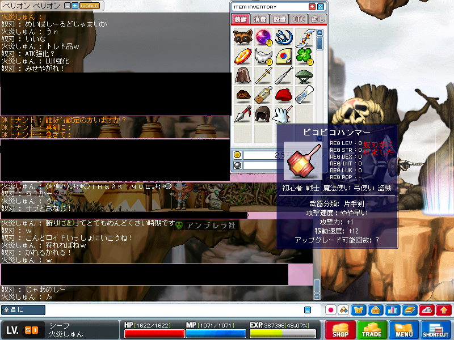Click the silver maple point coin icon

pos(237,165)
